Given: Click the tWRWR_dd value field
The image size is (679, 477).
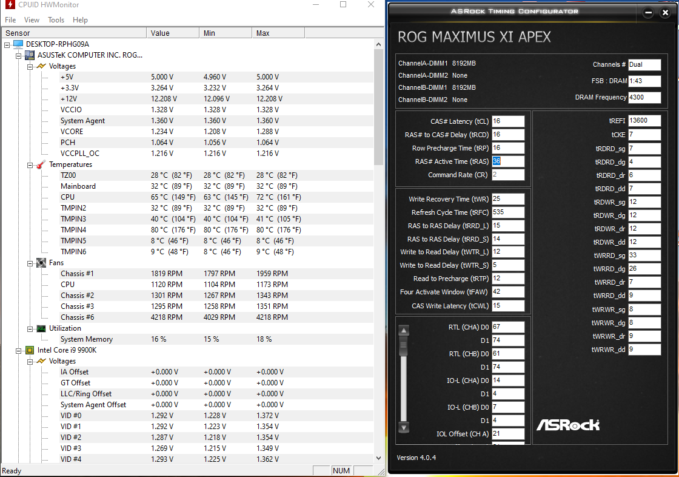Looking at the screenshot, I should pos(644,349).
